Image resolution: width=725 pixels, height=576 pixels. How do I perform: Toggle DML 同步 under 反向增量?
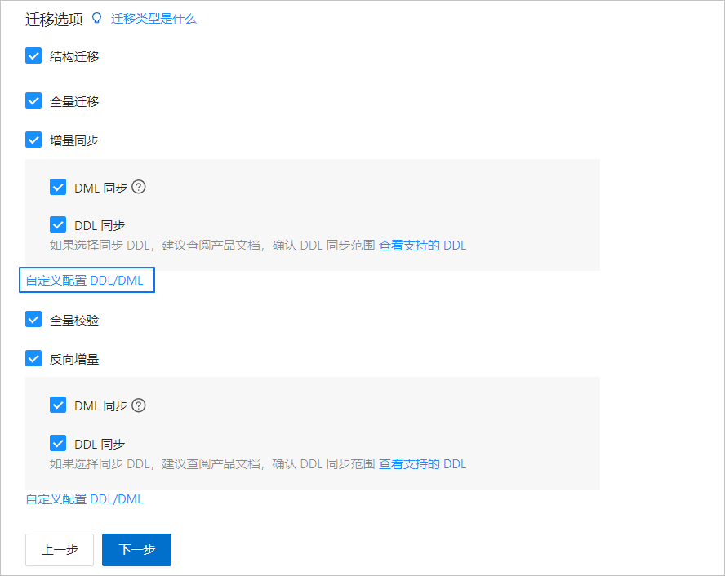pos(58,405)
